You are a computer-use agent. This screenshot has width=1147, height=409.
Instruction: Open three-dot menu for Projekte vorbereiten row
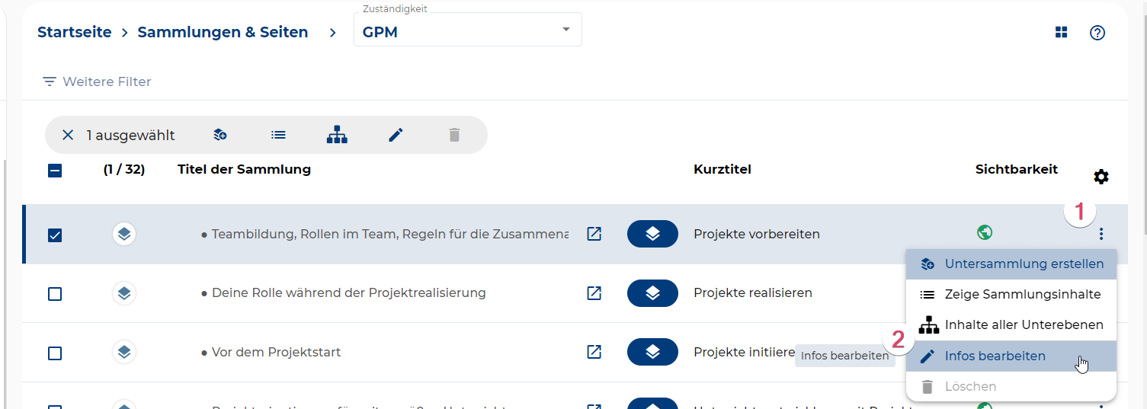1101,234
